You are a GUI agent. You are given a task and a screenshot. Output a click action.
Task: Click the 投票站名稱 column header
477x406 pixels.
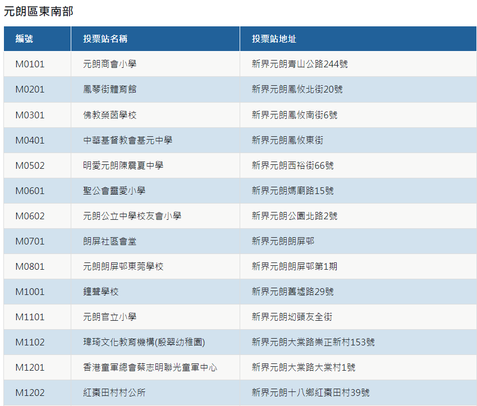[x=101, y=39]
